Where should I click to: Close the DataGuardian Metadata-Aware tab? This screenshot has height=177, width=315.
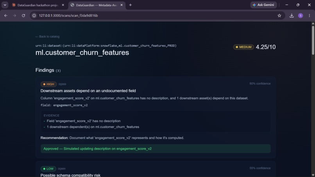point(122,5)
